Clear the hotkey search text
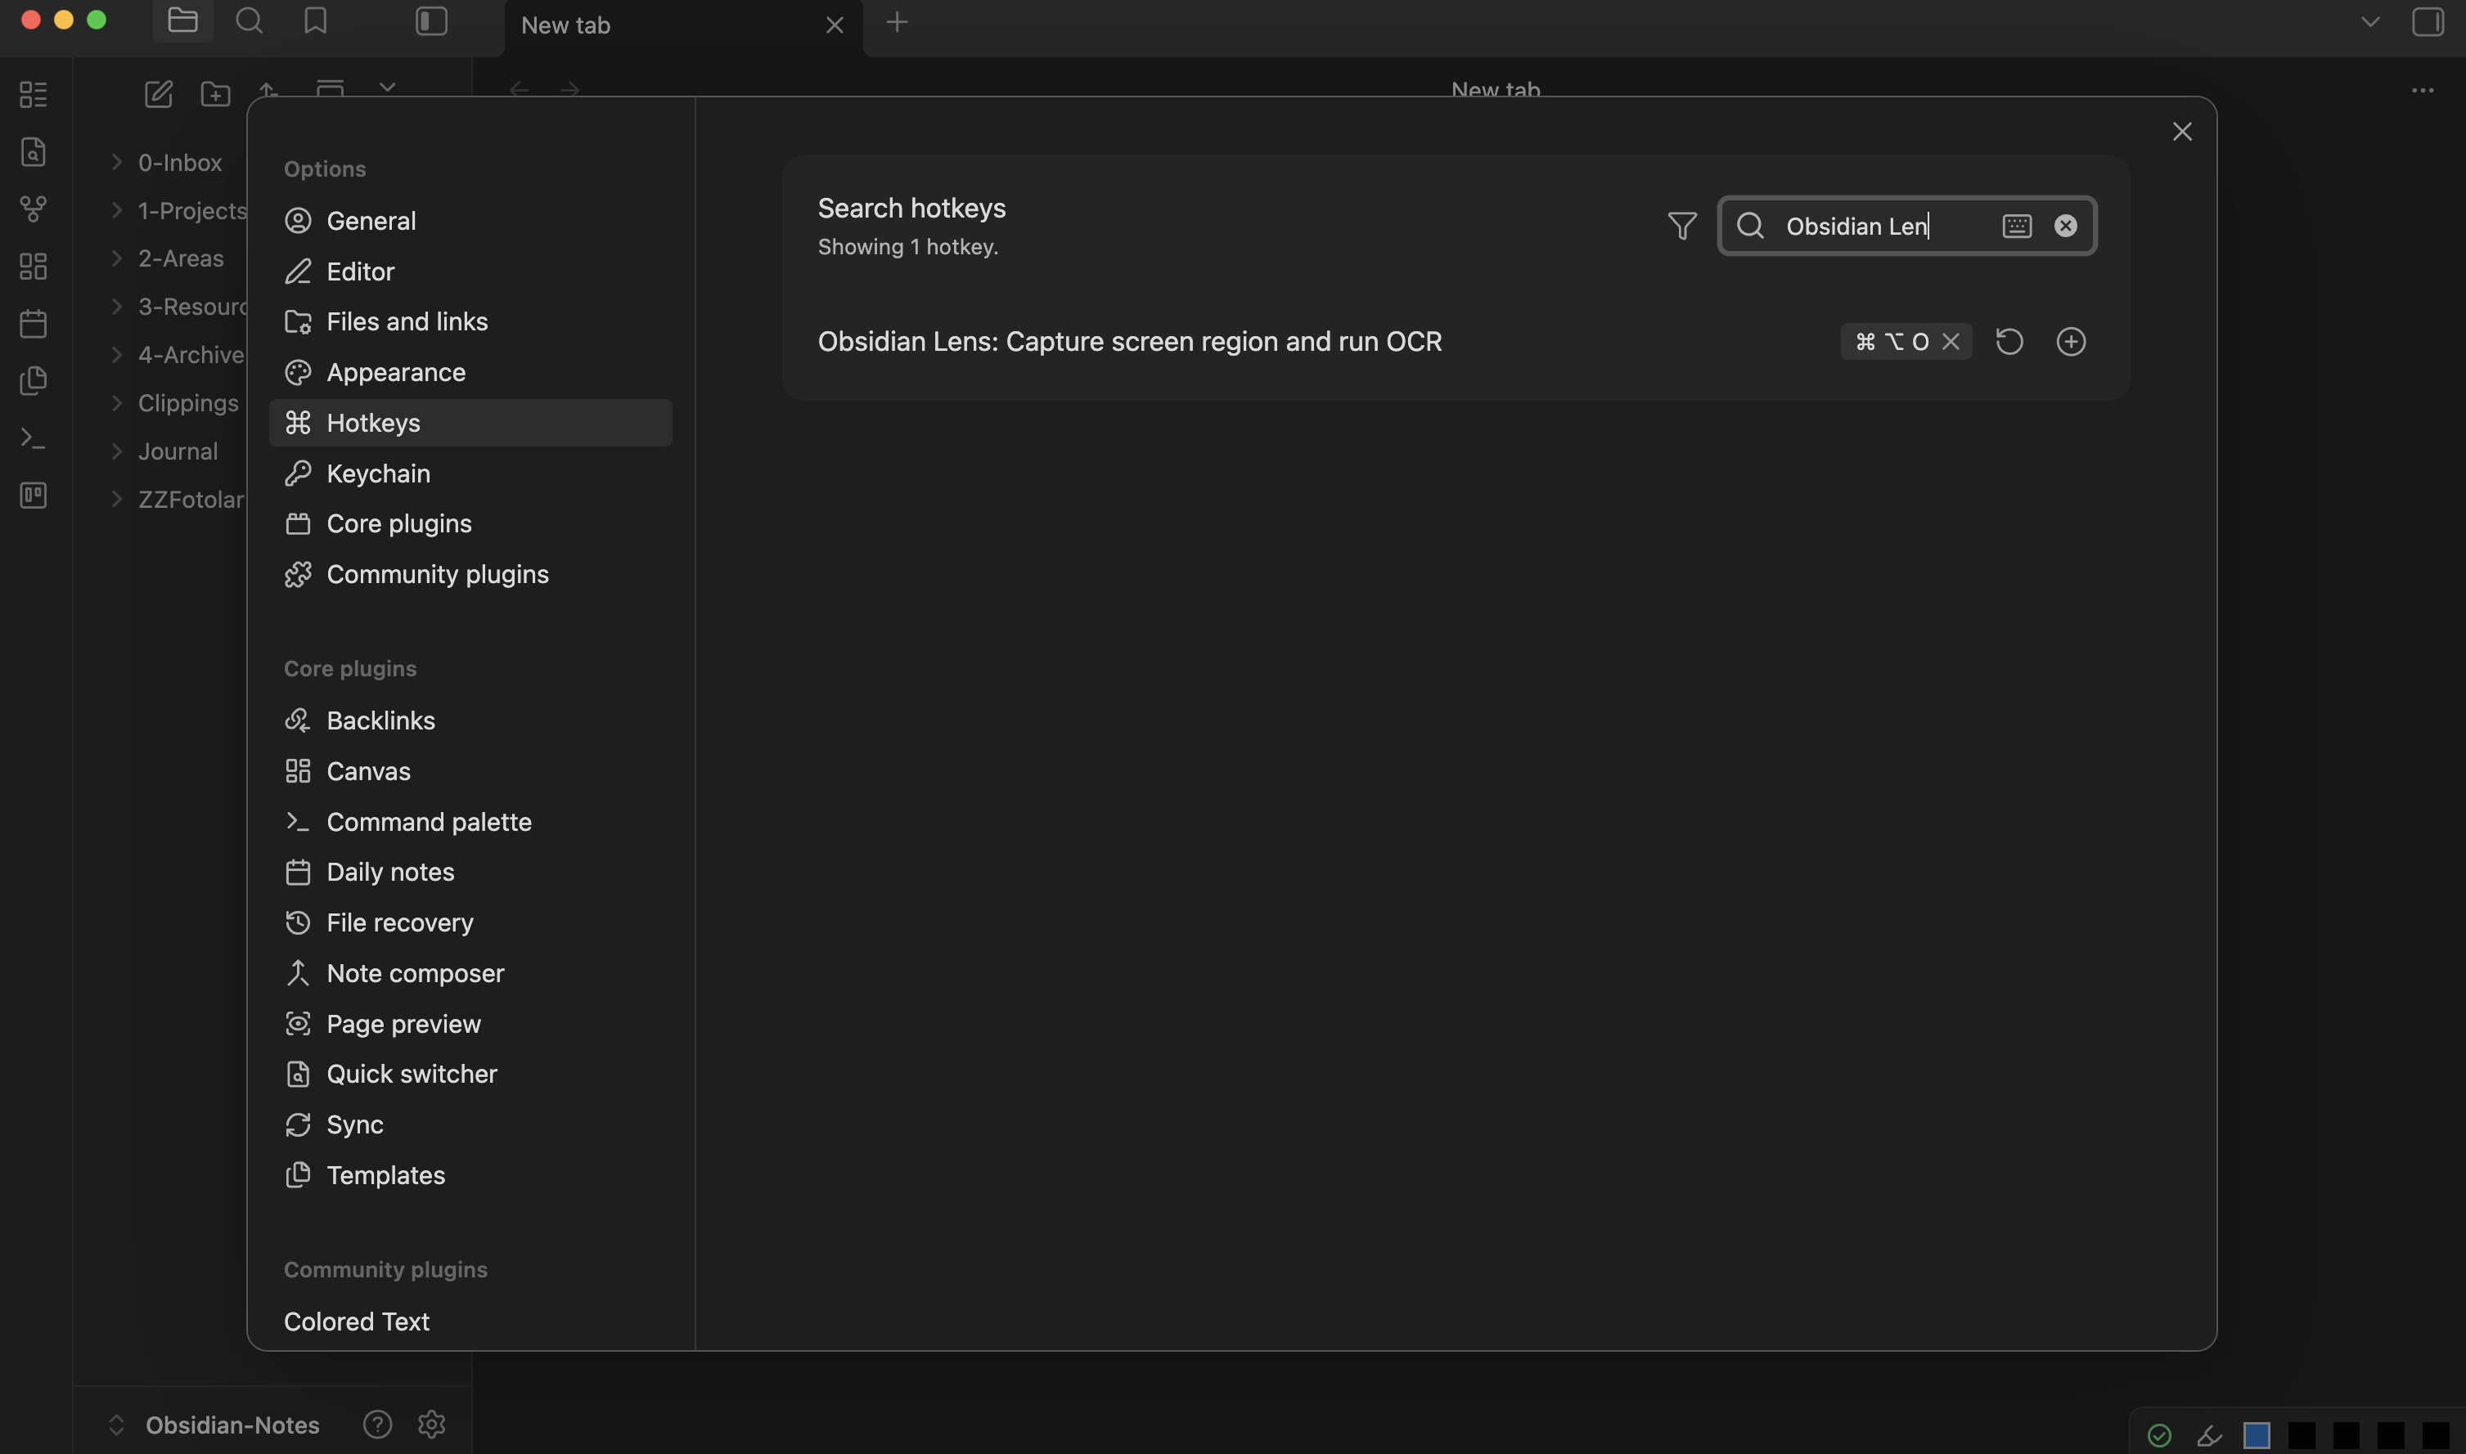The height and width of the screenshot is (1454, 2466). click(x=2066, y=227)
